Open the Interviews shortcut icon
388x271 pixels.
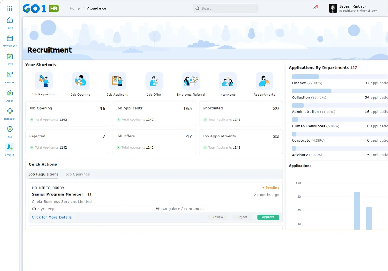(x=227, y=81)
